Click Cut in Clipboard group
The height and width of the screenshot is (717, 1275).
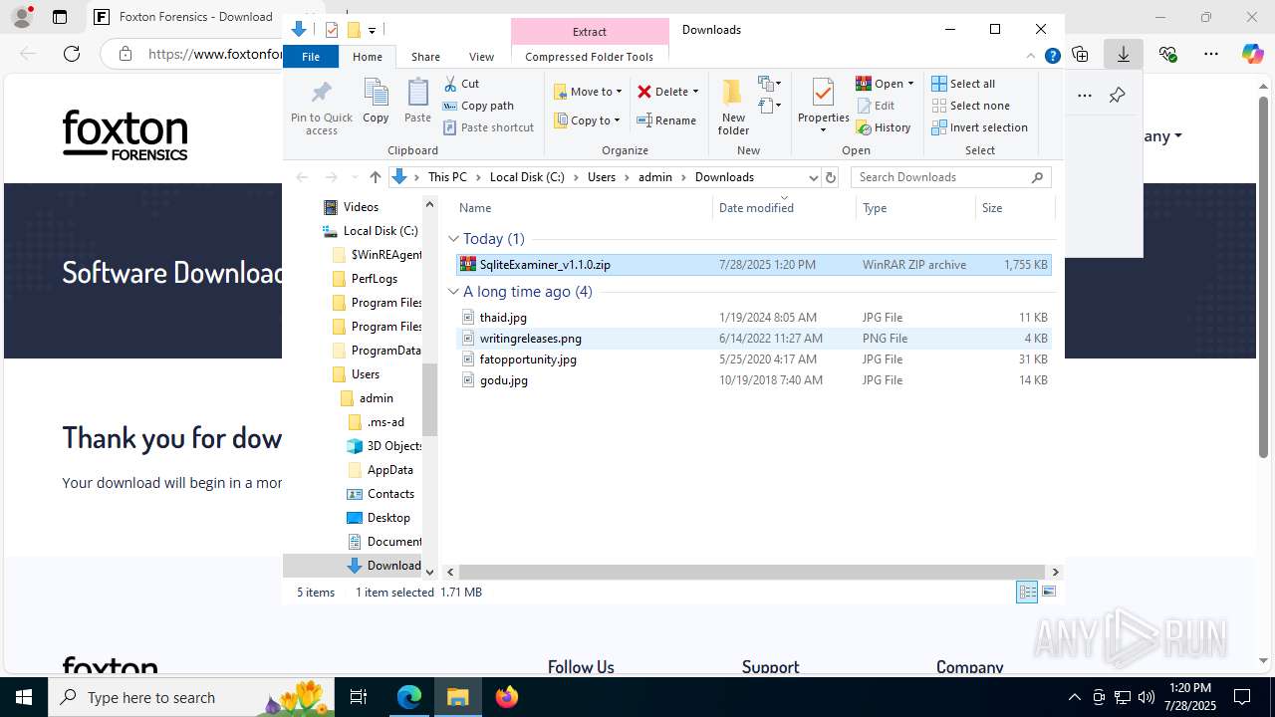click(x=461, y=84)
